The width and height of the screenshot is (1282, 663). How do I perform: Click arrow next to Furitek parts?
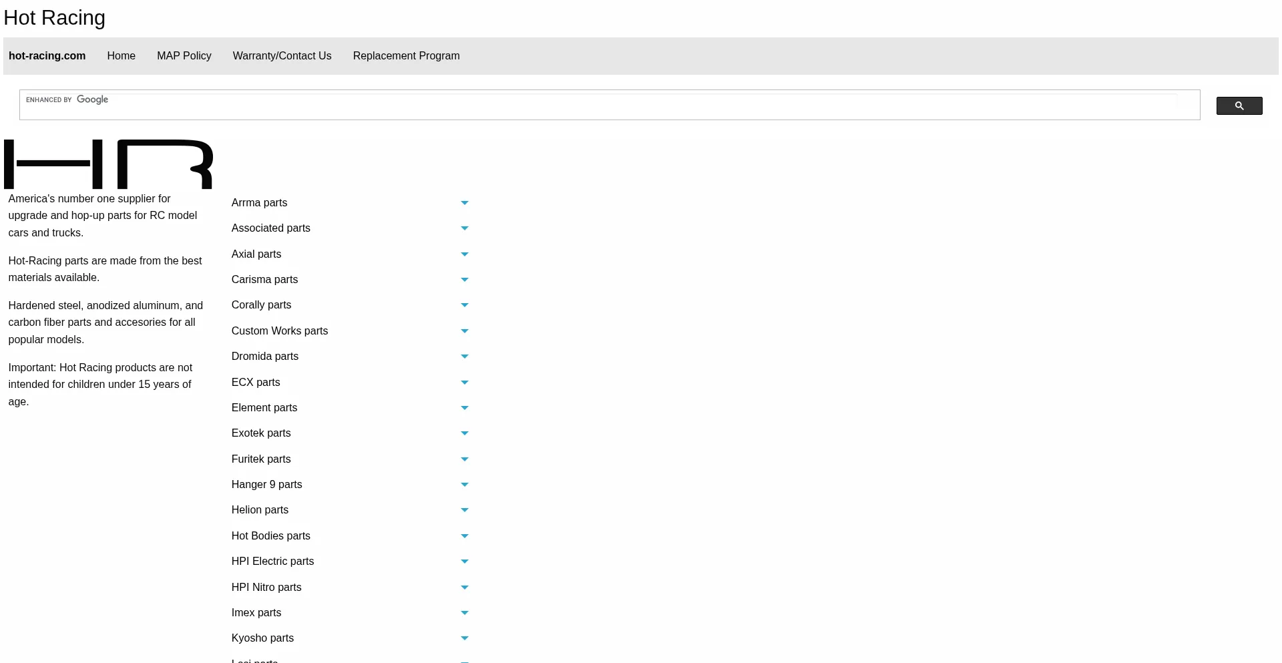(464, 459)
